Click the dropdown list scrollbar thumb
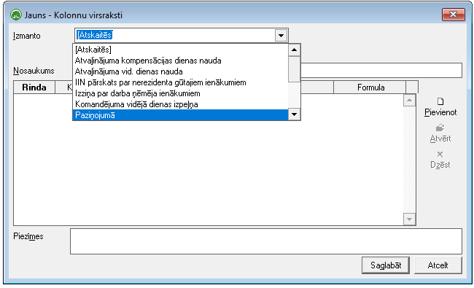474x288 pixels. [x=294, y=69]
